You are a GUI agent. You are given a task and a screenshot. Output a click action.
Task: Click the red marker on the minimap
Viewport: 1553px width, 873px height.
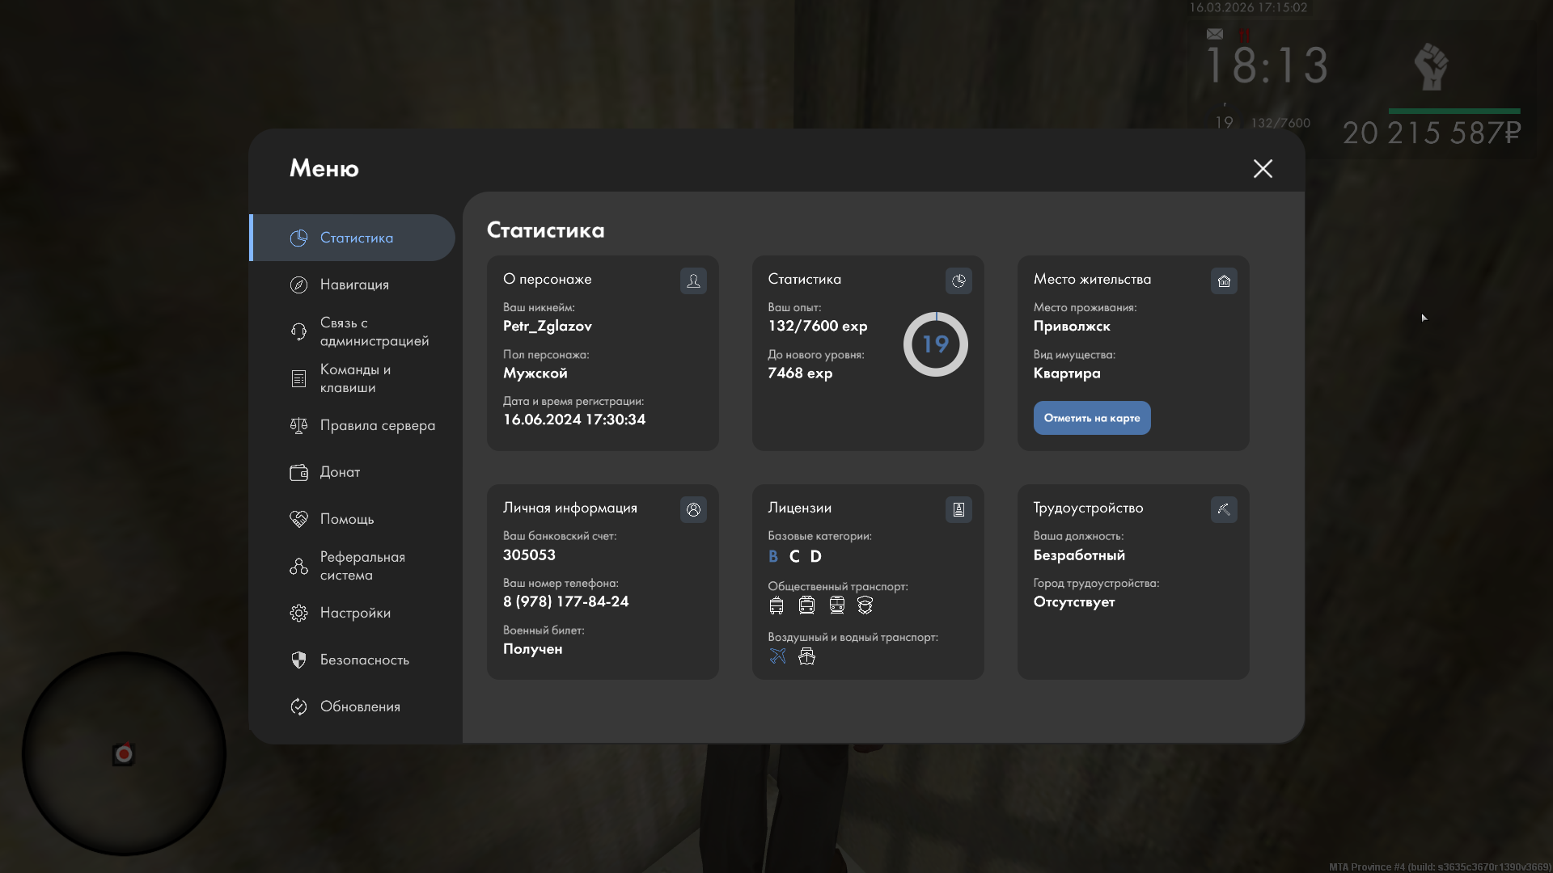[124, 754]
